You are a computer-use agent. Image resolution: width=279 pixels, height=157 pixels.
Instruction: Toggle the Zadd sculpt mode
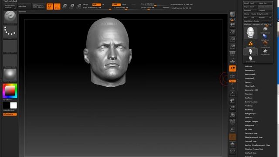(x=116, y=4)
